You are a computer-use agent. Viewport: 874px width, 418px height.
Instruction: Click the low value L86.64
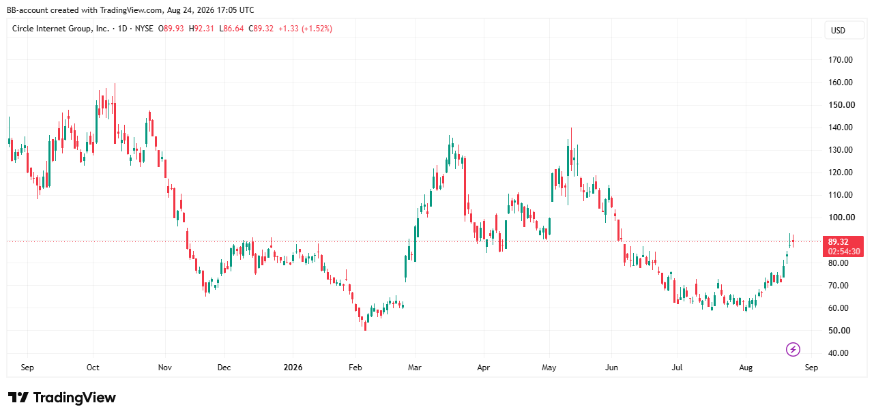click(x=233, y=29)
